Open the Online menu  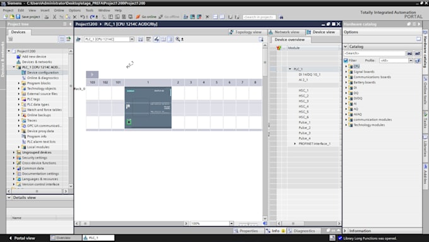tap(59, 10)
